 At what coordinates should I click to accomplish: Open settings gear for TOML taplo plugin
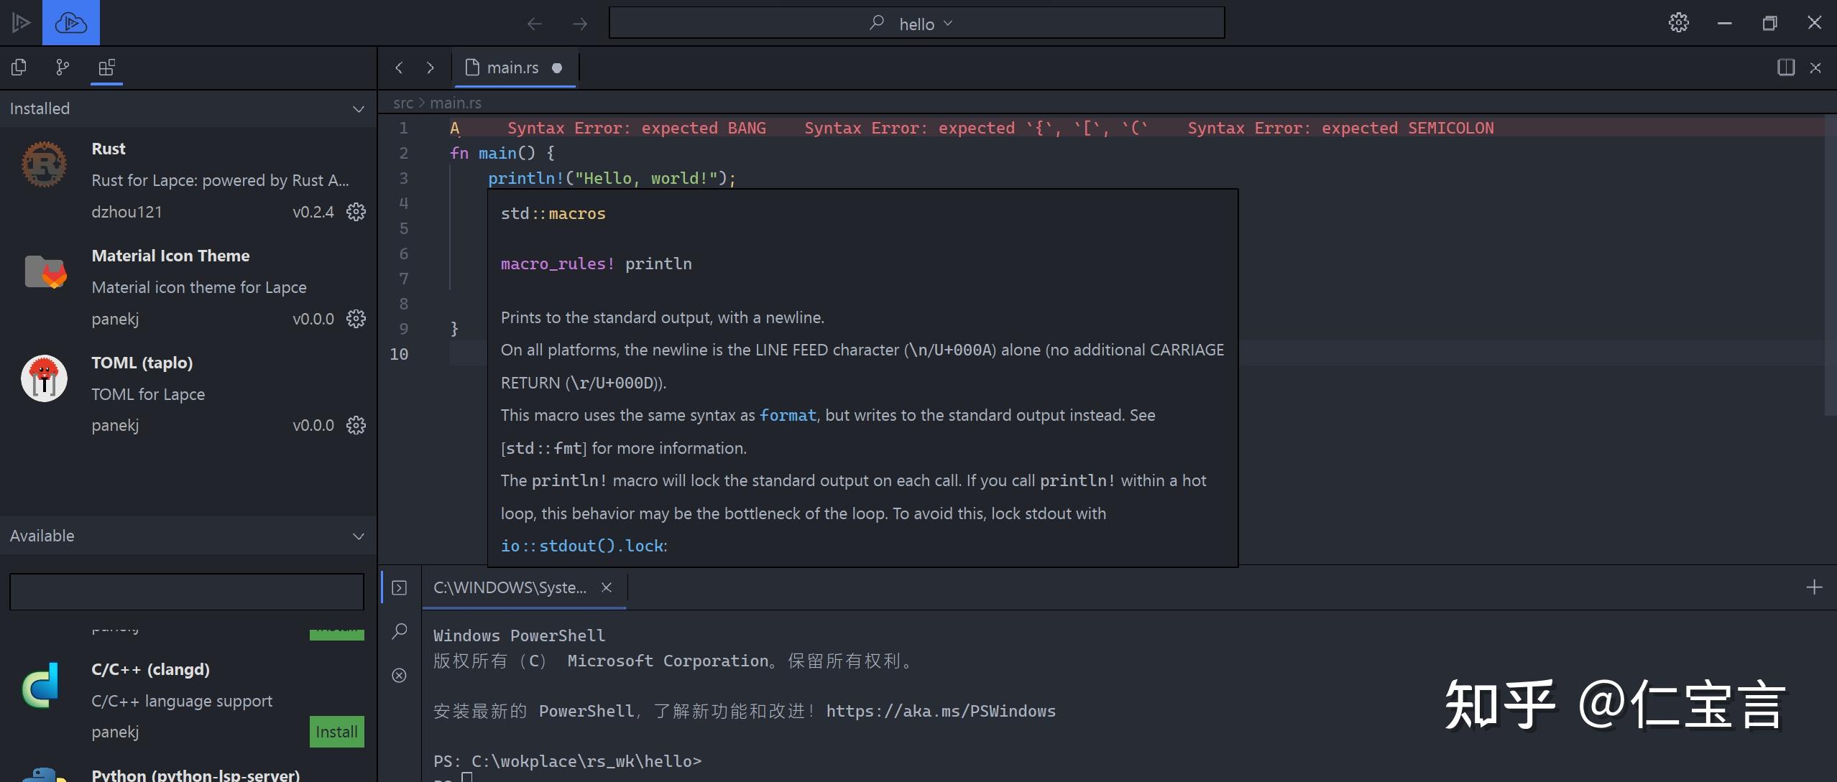coord(356,425)
